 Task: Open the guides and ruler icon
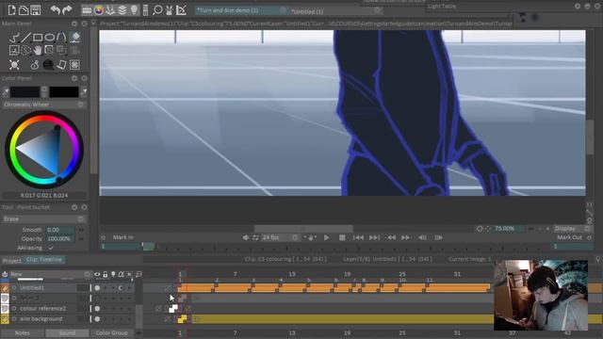click(x=181, y=10)
